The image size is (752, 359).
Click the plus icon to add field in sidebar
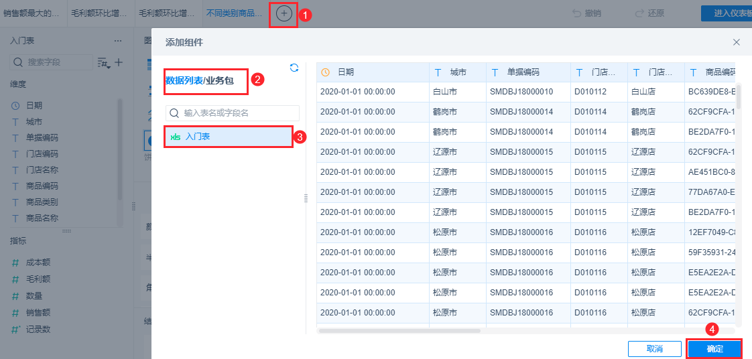coord(118,62)
